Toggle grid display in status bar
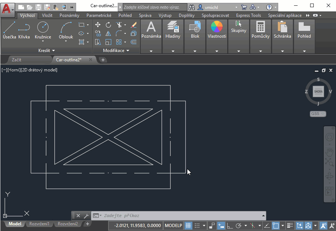Screen dimensions: 336x231 coord(188,225)
